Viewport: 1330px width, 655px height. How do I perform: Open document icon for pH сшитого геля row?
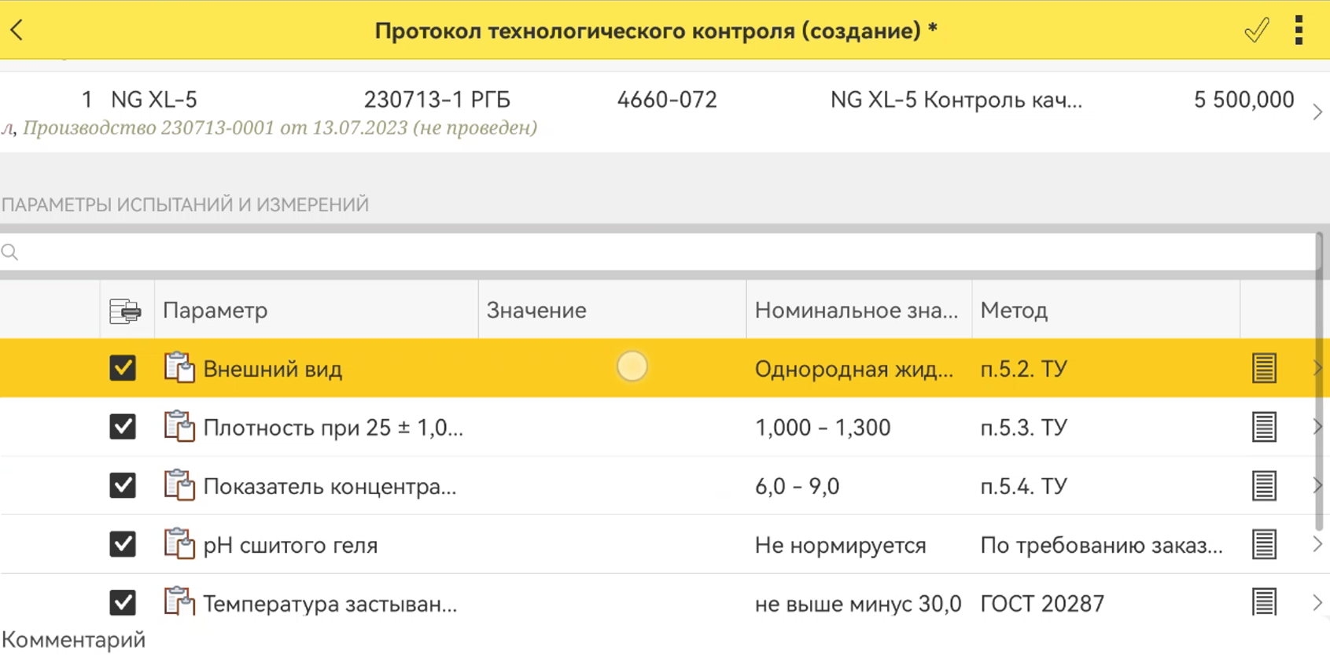1264,544
